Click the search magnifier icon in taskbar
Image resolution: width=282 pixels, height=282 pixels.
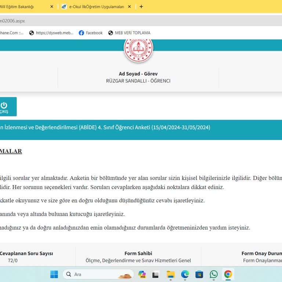click(x=69, y=274)
